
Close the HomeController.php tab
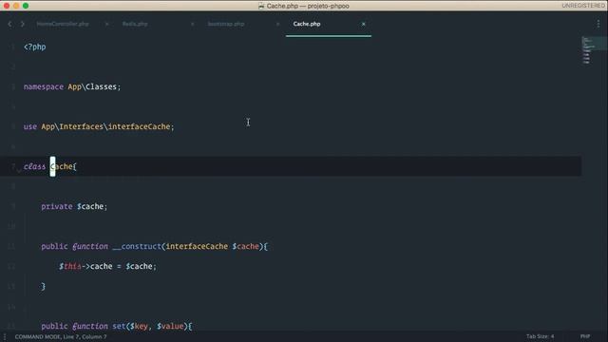click(x=106, y=24)
